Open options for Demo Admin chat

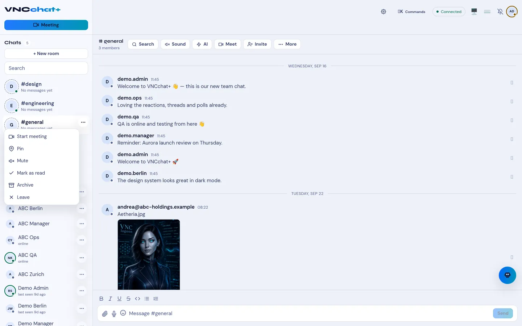tap(82, 291)
